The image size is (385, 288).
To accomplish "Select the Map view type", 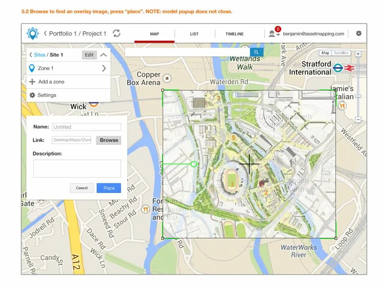I will tap(325, 53).
